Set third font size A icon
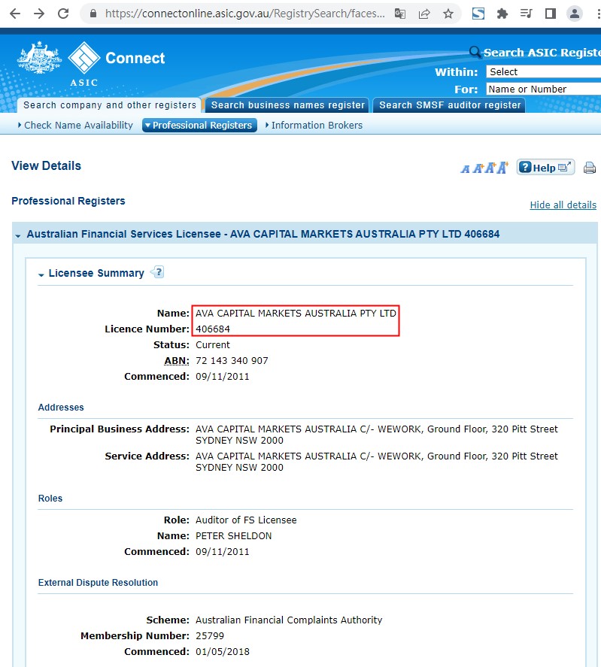This screenshot has width=601, height=667. click(490, 168)
